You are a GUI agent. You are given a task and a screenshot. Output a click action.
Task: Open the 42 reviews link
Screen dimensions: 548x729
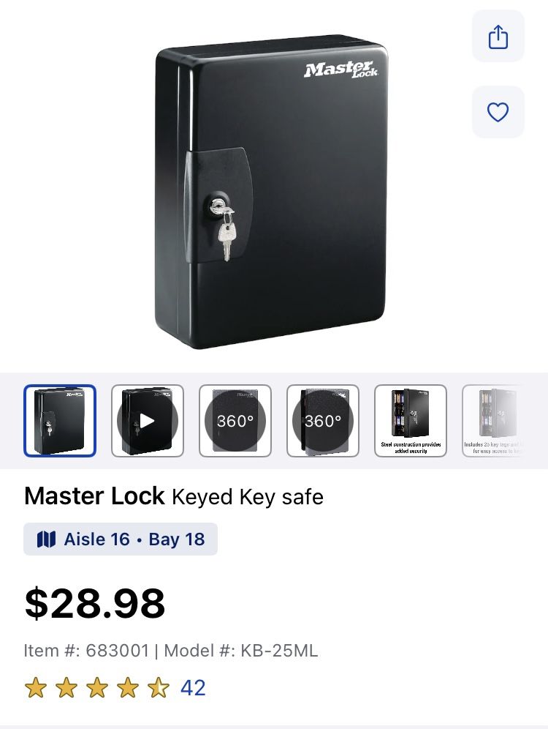[x=193, y=687]
